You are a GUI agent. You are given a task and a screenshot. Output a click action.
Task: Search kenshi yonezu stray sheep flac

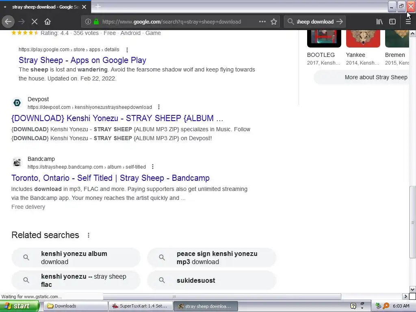[x=76, y=280]
